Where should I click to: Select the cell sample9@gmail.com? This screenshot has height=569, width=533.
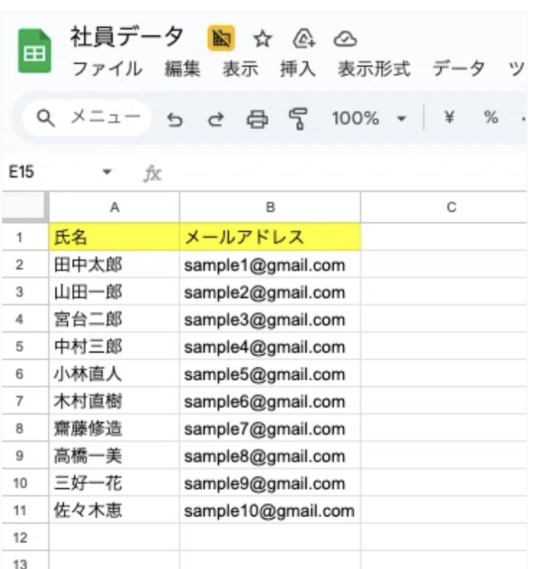tap(270, 483)
